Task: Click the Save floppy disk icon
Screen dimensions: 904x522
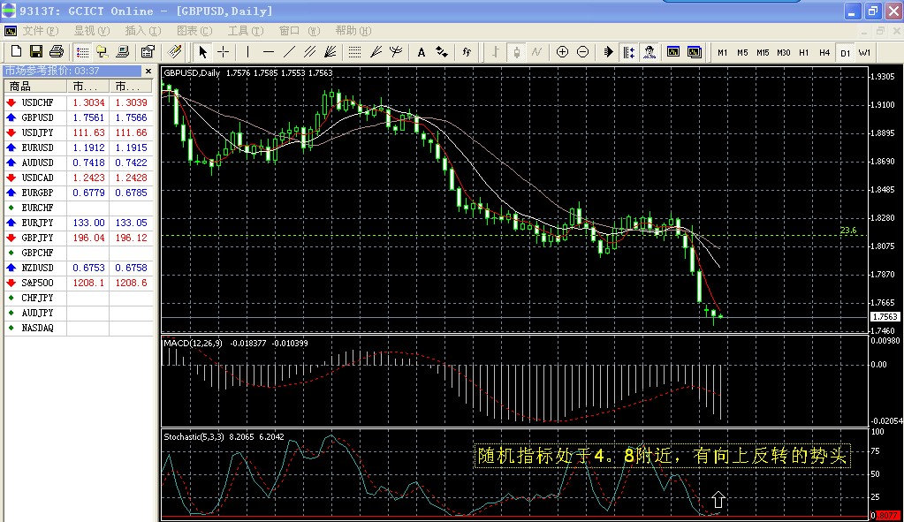Action: (x=35, y=52)
